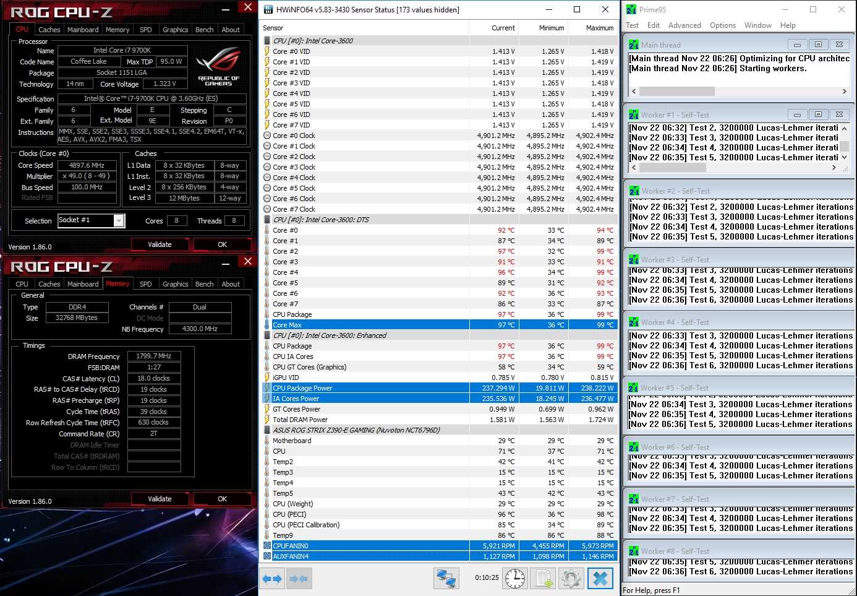Start logging with the sheet-plus icon
Screen dimensions: 857x596
544,579
